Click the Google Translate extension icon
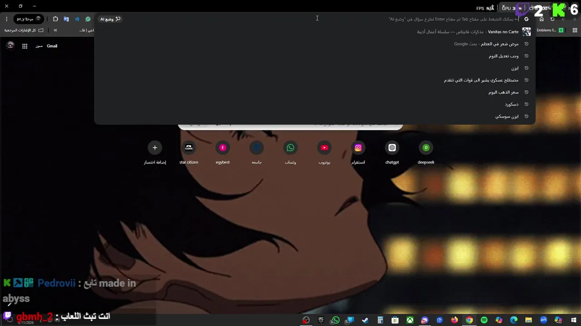This screenshot has width=581, height=326. point(66,19)
